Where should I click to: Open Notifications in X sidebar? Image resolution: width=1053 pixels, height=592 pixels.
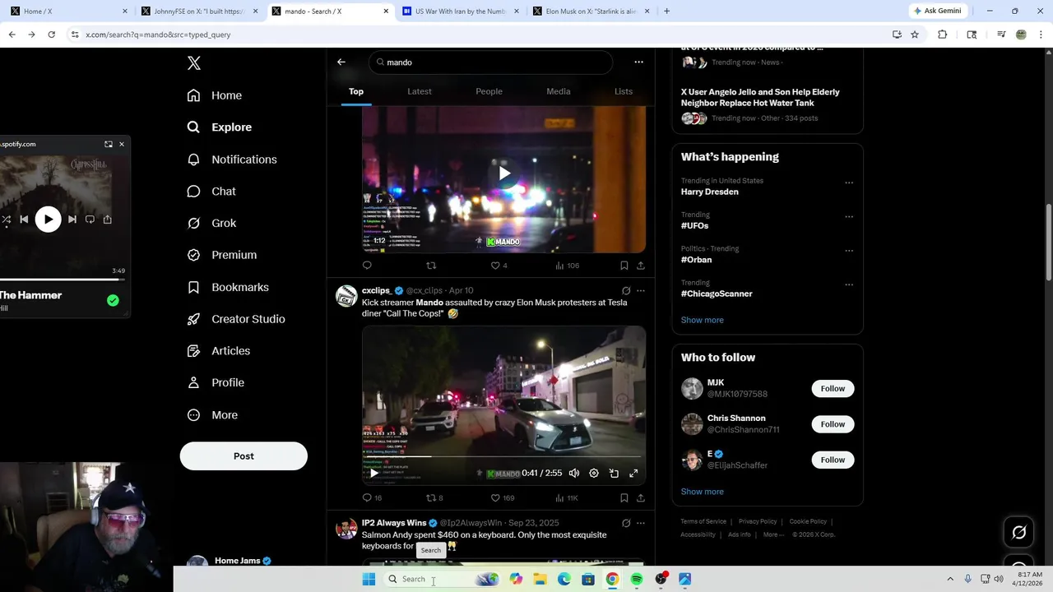click(x=232, y=160)
